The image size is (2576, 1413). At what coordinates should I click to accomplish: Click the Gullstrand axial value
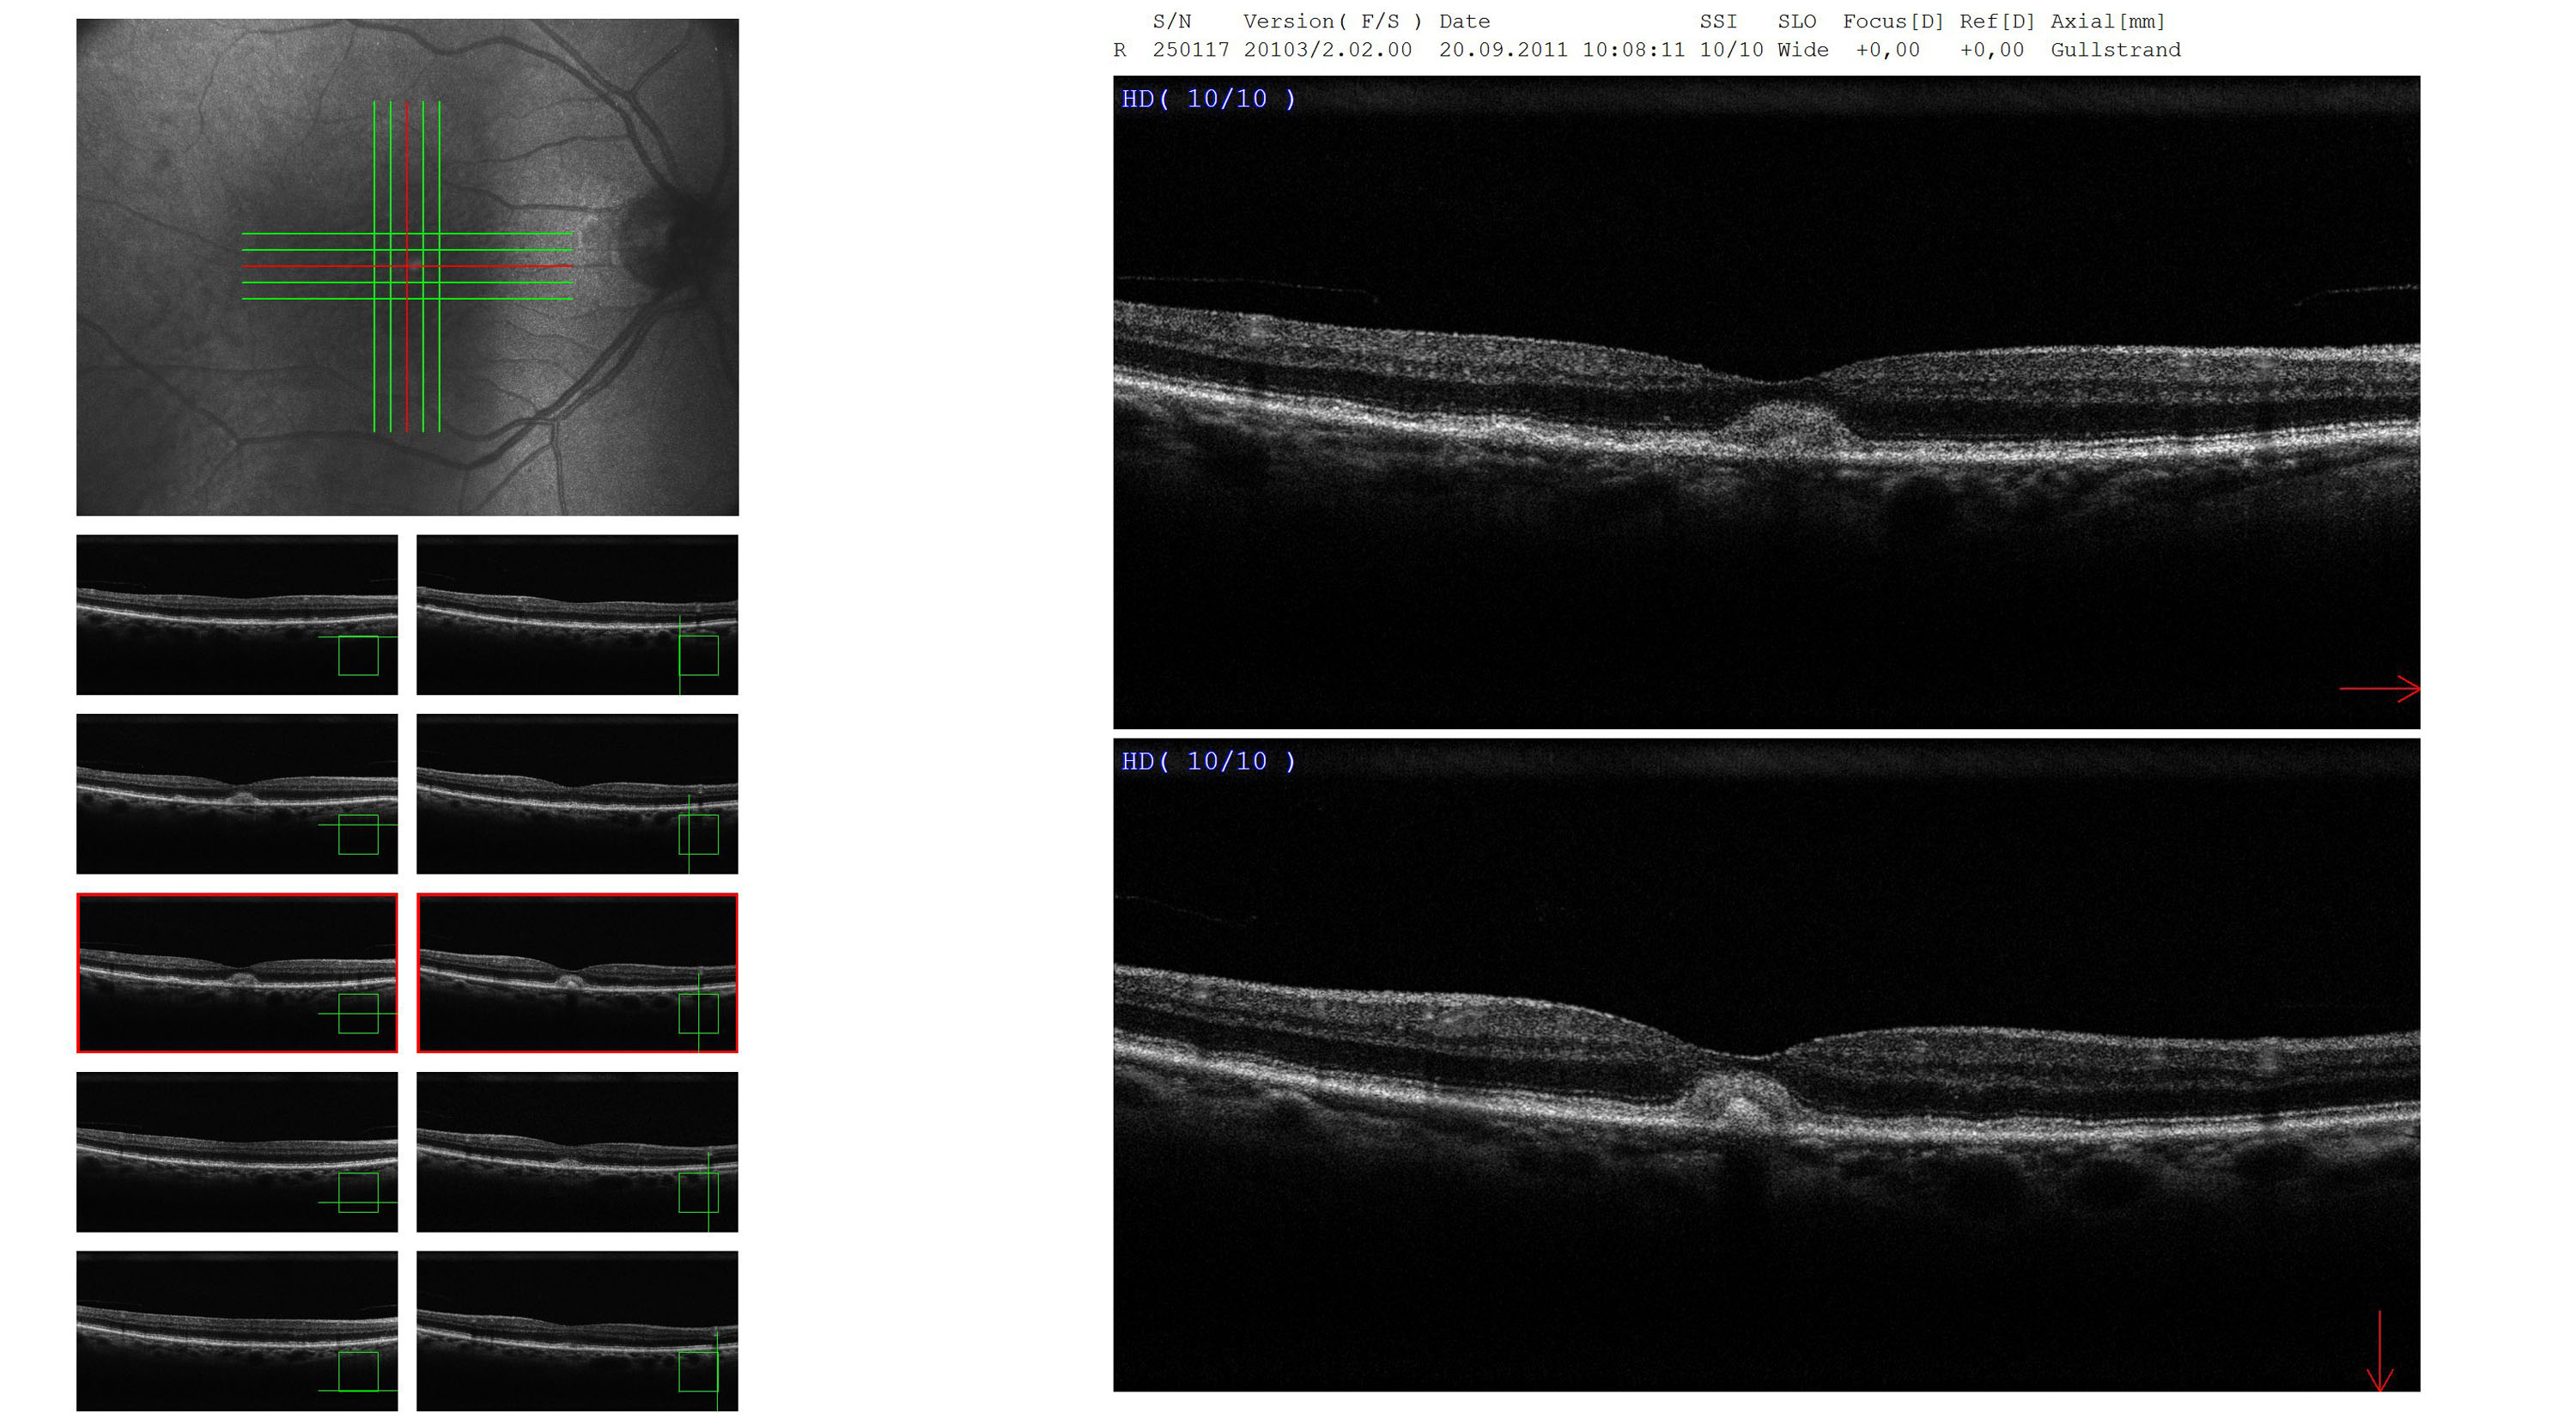tap(2115, 50)
